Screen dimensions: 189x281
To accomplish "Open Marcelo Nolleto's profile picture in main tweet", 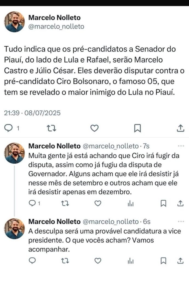I will coord(15,22).
